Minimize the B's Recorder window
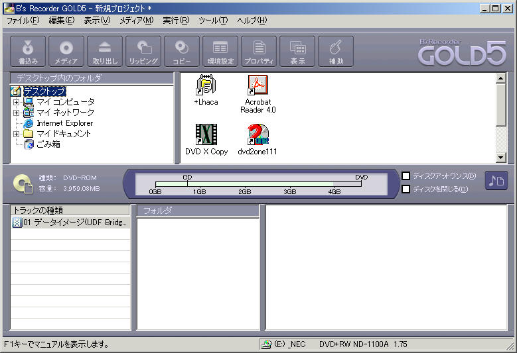Viewport: 517px width, 353px height. point(484,9)
